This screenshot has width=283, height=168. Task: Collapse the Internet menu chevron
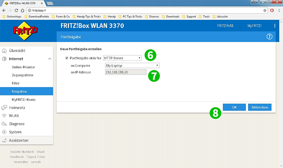point(50,59)
